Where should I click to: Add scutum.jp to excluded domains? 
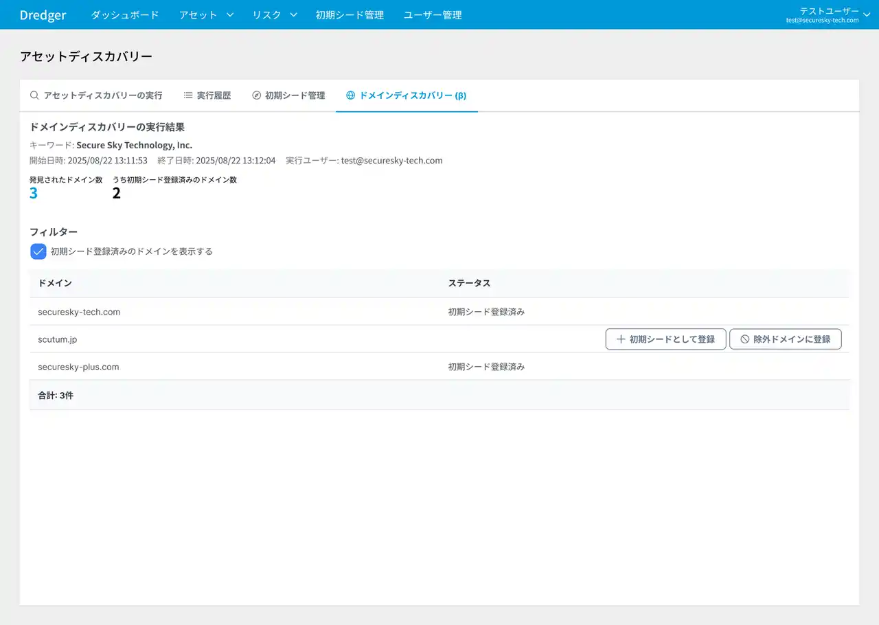pyautogui.click(x=785, y=339)
